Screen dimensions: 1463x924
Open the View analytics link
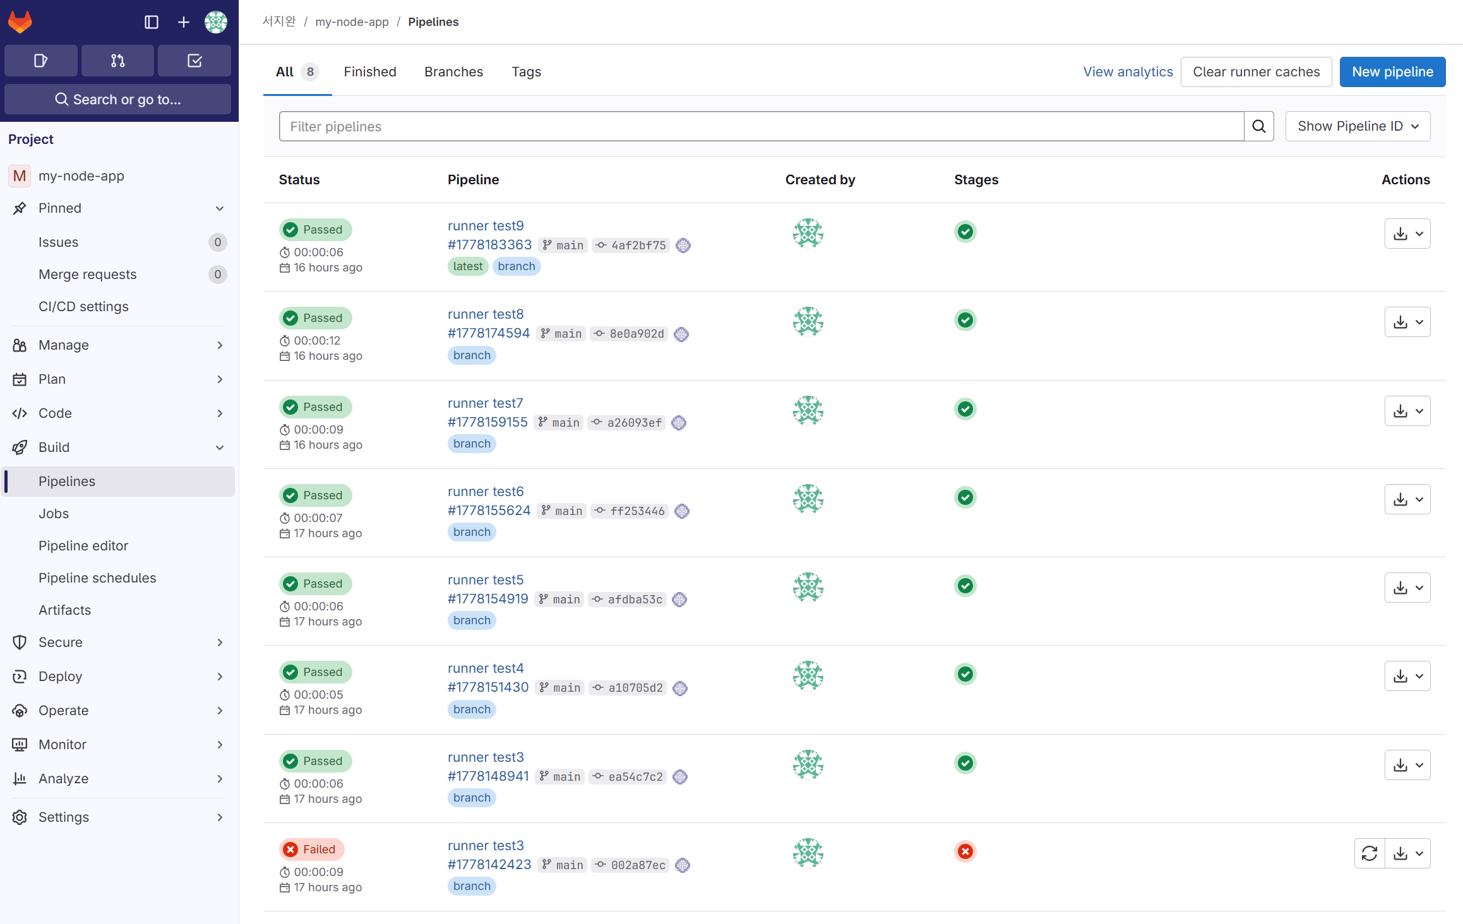[x=1128, y=72]
